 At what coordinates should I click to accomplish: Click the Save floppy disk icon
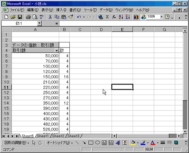[x=20, y=17]
